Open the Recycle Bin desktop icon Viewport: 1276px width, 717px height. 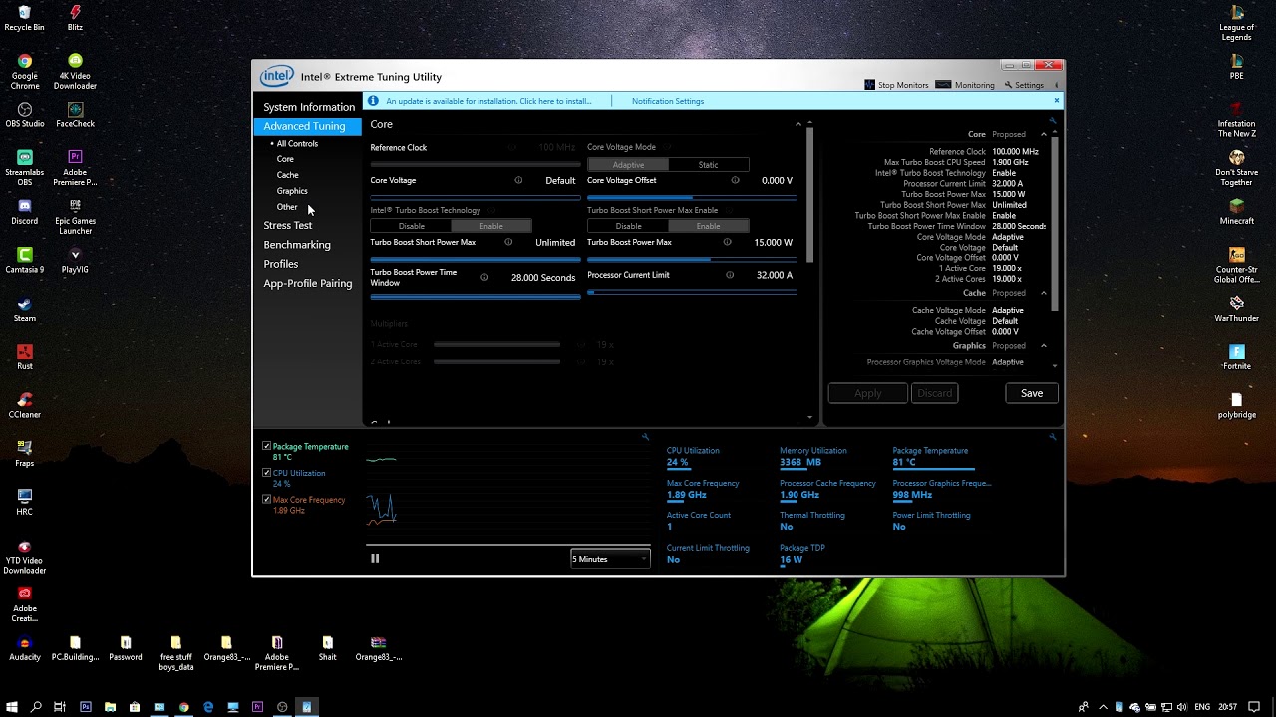point(24,18)
